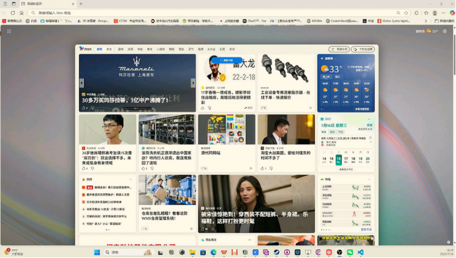The image size is (456, 258).
Task: Open the 其他收藏夹 bookmarks folder
Action: click(444, 21)
